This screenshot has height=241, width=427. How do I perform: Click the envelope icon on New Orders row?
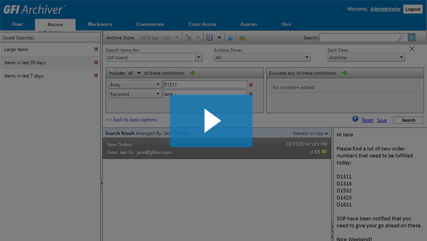[x=324, y=152]
